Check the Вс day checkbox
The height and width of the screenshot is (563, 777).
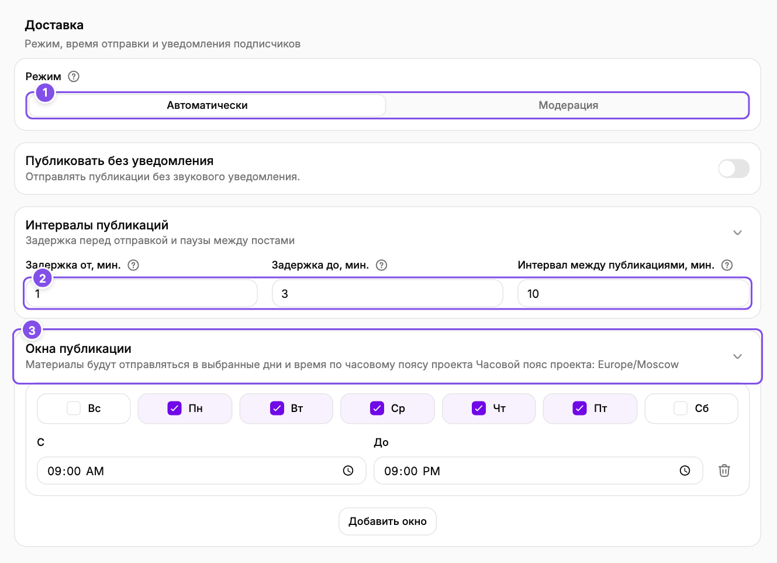[x=74, y=408]
